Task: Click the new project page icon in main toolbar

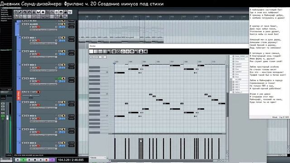Action: pyautogui.click(x=16, y=12)
